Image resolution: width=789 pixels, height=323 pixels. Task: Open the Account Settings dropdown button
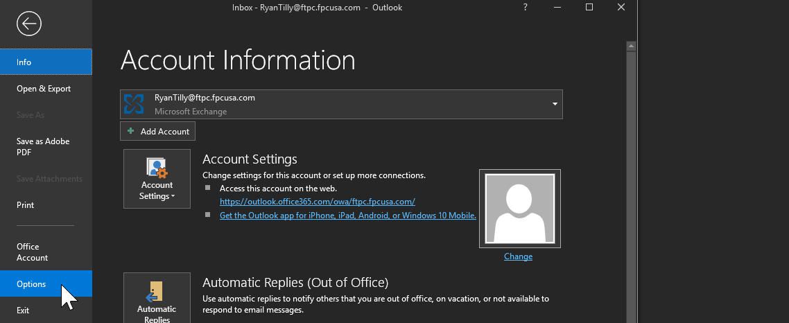[x=157, y=179]
